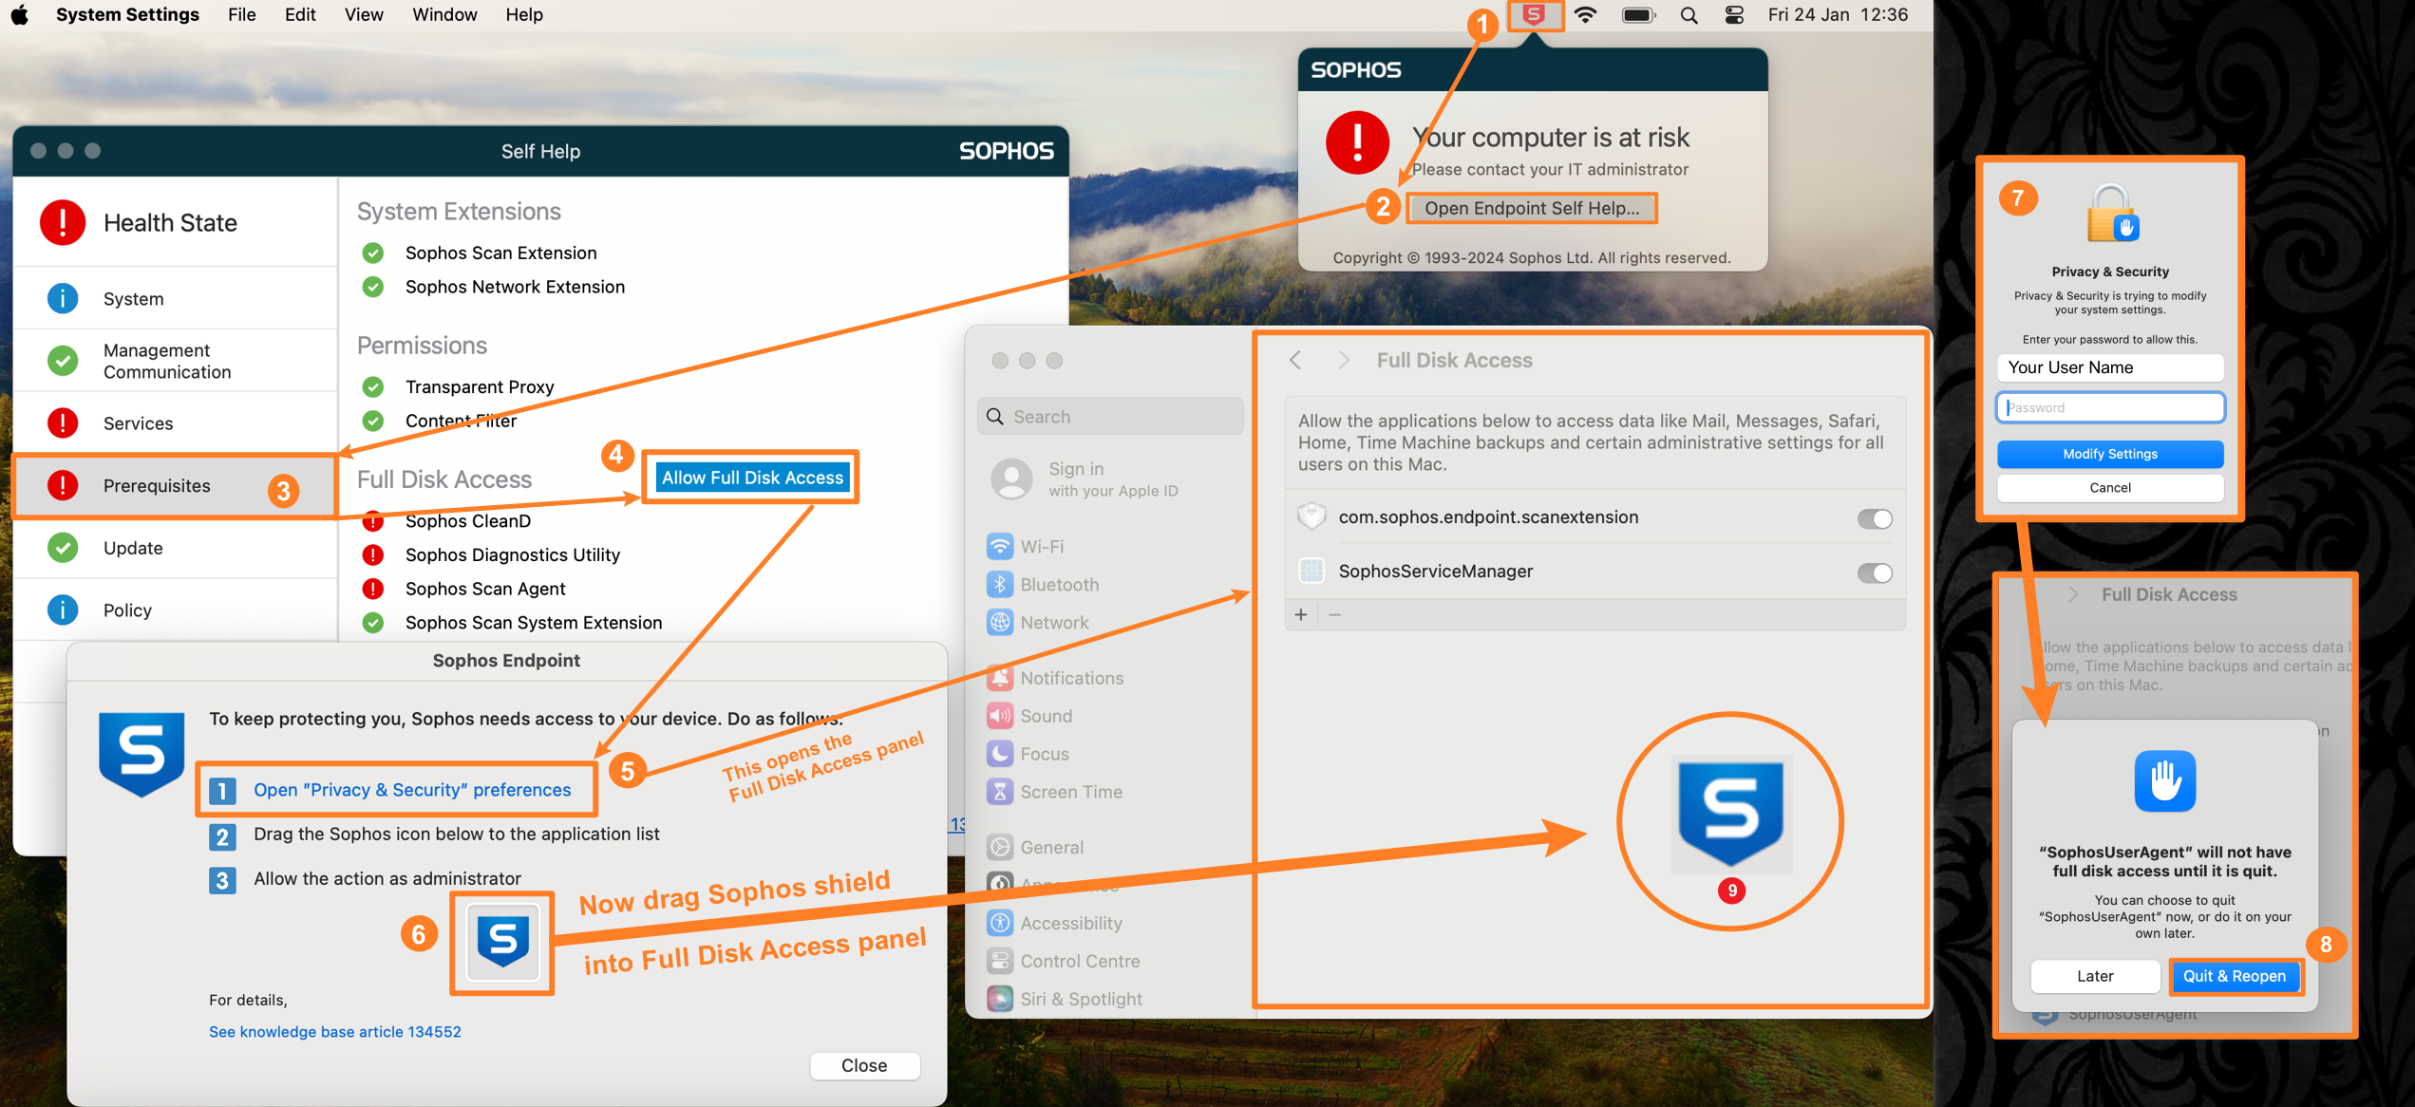
Task: Go forward using the right chevron
Action: coord(1343,360)
